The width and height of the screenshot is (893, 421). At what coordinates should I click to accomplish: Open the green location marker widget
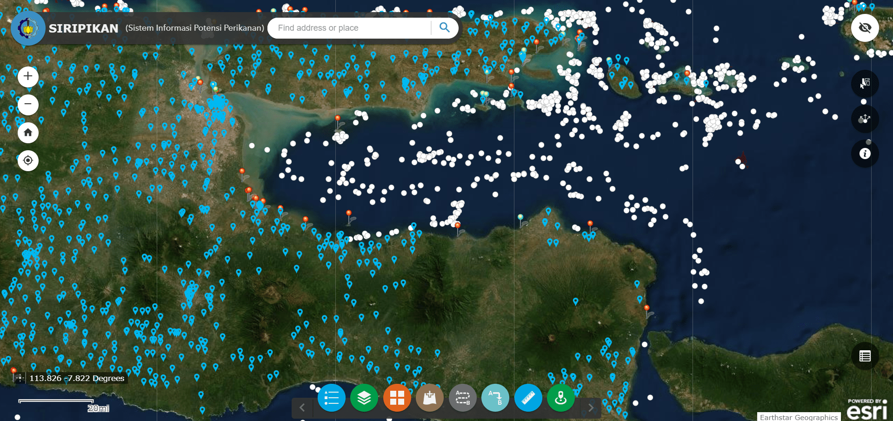click(x=561, y=398)
